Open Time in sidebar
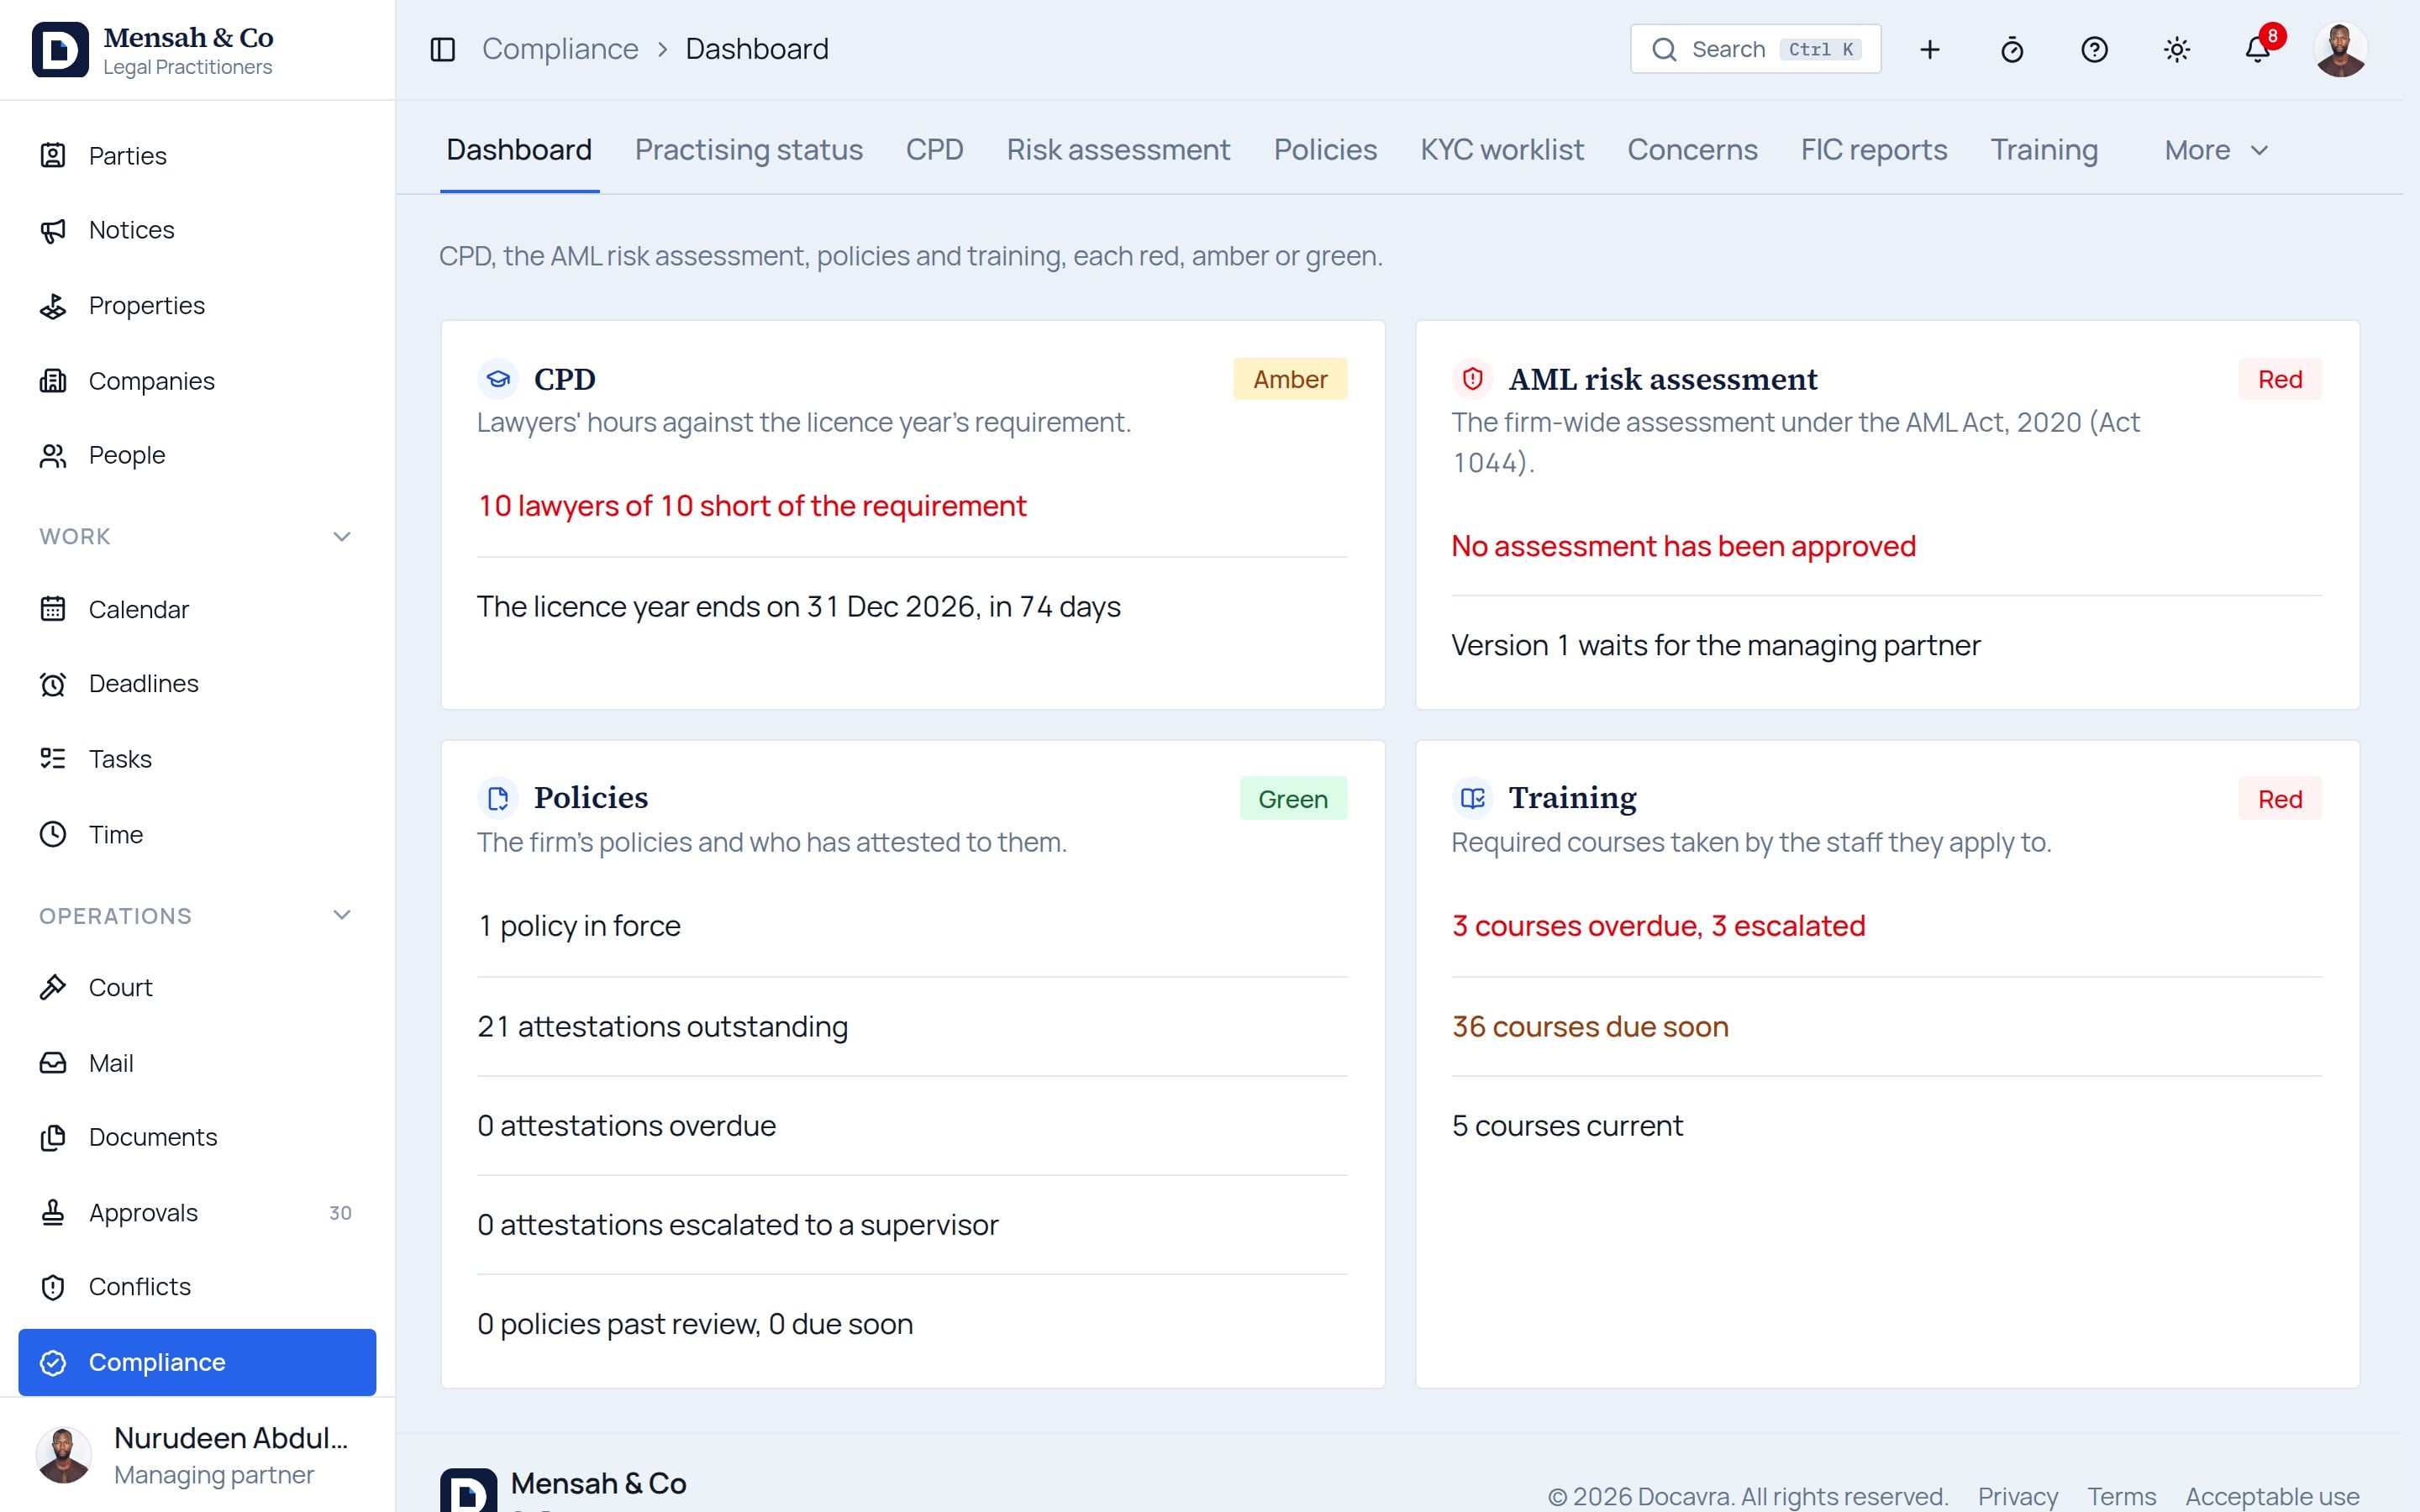 tap(197, 834)
